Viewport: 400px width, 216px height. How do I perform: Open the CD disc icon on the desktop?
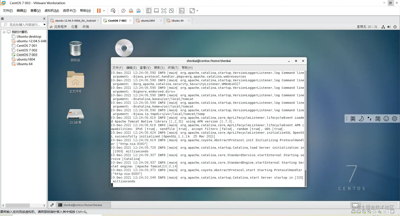(x=124, y=48)
